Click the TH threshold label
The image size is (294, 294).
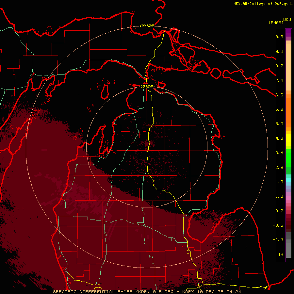281,254
